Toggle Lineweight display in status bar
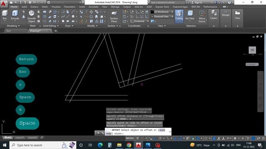The height and width of the screenshot is (149, 266). (187, 138)
